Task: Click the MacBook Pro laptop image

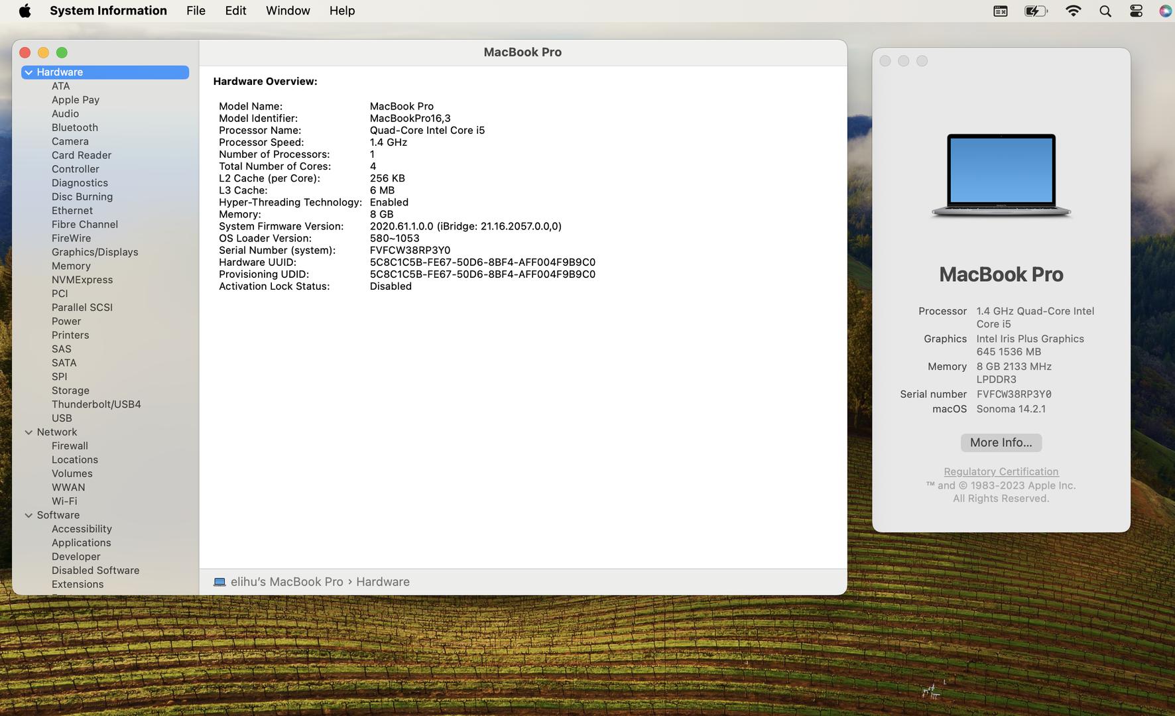Action: pos(1001,176)
